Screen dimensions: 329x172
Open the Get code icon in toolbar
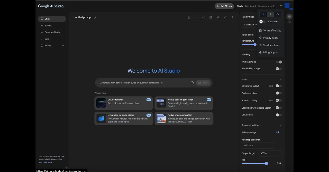196,17
